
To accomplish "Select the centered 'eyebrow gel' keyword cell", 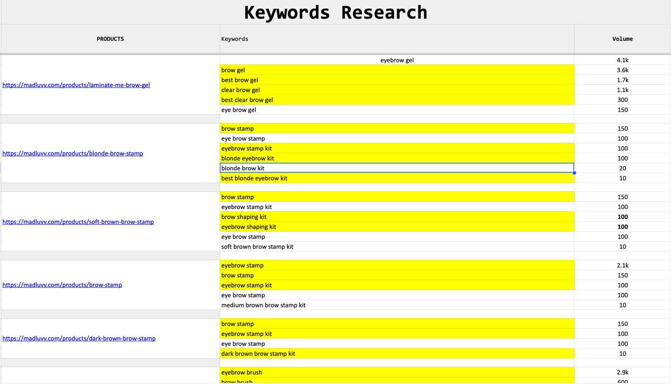I will point(397,60).
